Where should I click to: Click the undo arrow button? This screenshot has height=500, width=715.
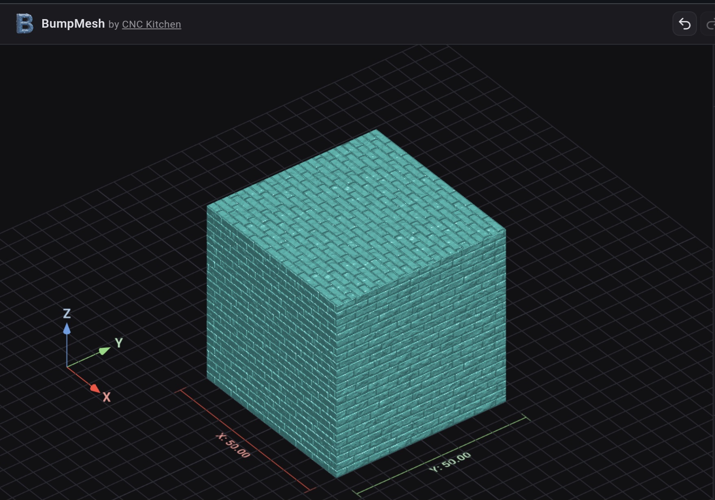click(x=685, y=24)
